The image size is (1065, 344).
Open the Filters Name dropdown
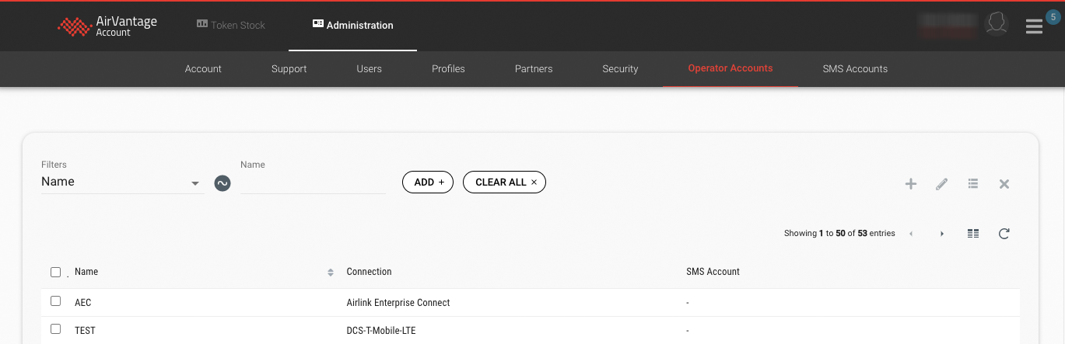coord(122,182)
